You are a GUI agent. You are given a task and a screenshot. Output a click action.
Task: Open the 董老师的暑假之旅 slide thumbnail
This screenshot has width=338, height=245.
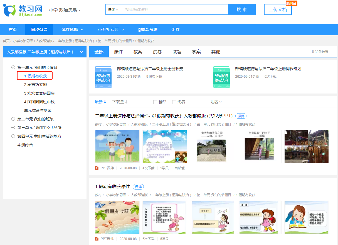212,146
